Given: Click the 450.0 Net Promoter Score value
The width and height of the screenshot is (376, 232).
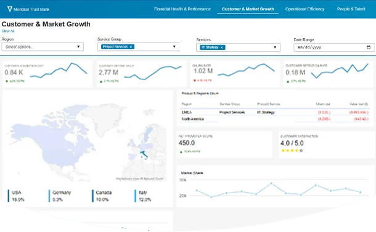Looking at the screenshot, I should click(187, 143).
